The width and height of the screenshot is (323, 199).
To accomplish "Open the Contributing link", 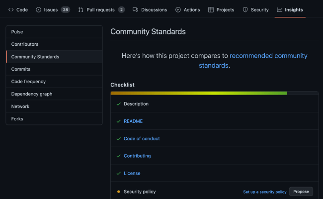I will point(137,156).
